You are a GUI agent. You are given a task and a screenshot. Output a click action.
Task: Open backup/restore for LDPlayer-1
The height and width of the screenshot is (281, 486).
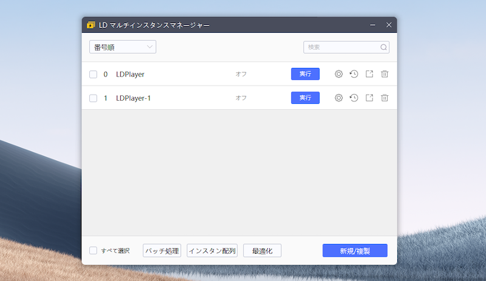pyautogui.click(x=354, y=98)
